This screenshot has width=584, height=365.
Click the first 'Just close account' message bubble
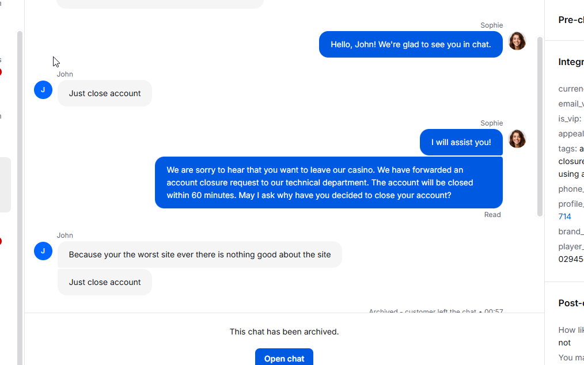(x=105, y=93)
